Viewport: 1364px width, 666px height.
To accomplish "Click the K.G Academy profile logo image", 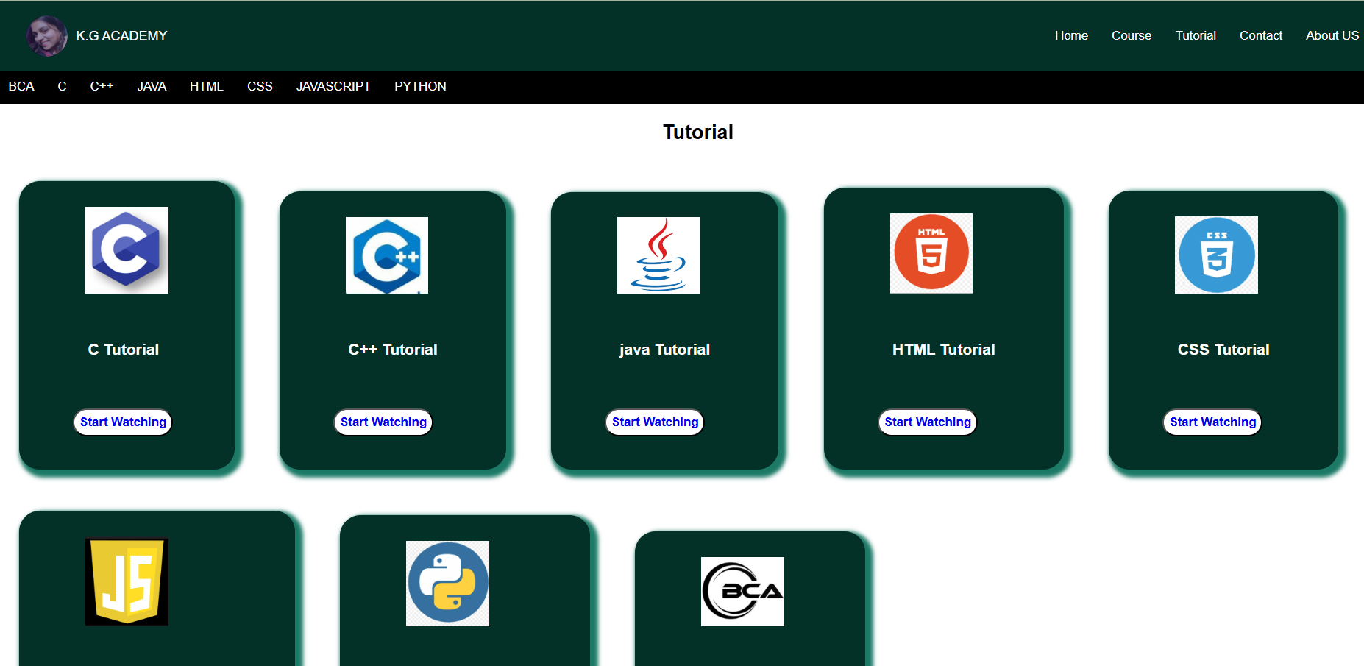I will tap(47, 36).
